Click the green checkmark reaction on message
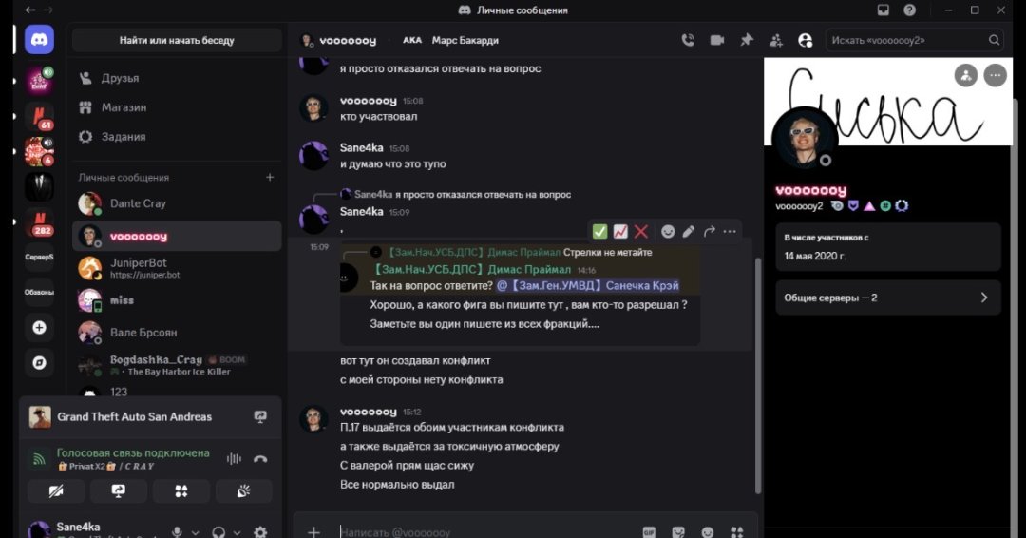 point(599,231)
